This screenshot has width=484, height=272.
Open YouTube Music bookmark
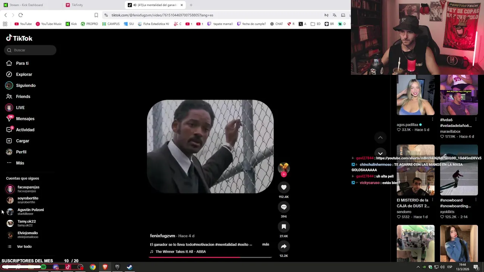pyautogui.click(x=48, y=24)
